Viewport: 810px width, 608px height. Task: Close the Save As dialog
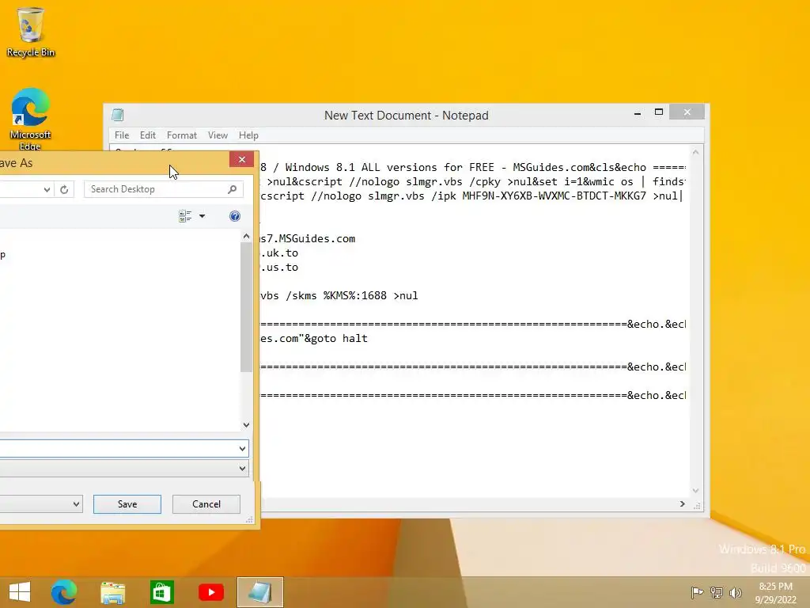[242, 159]
